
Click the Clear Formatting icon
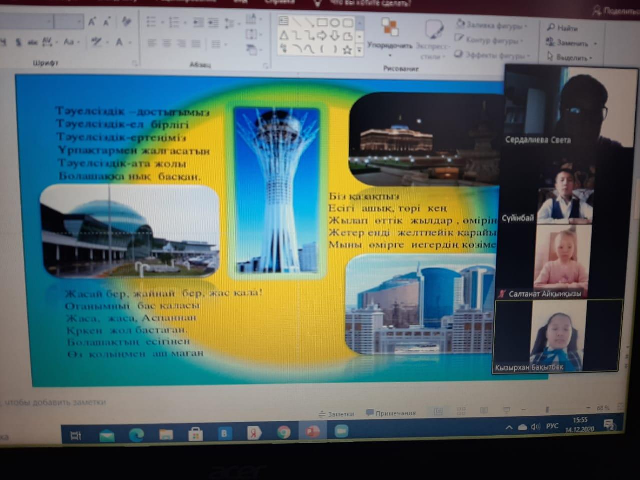(126, 21)
